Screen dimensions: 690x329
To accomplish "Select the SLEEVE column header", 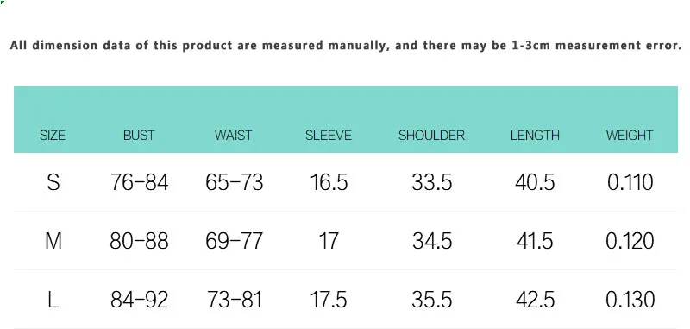I will 329,136.
